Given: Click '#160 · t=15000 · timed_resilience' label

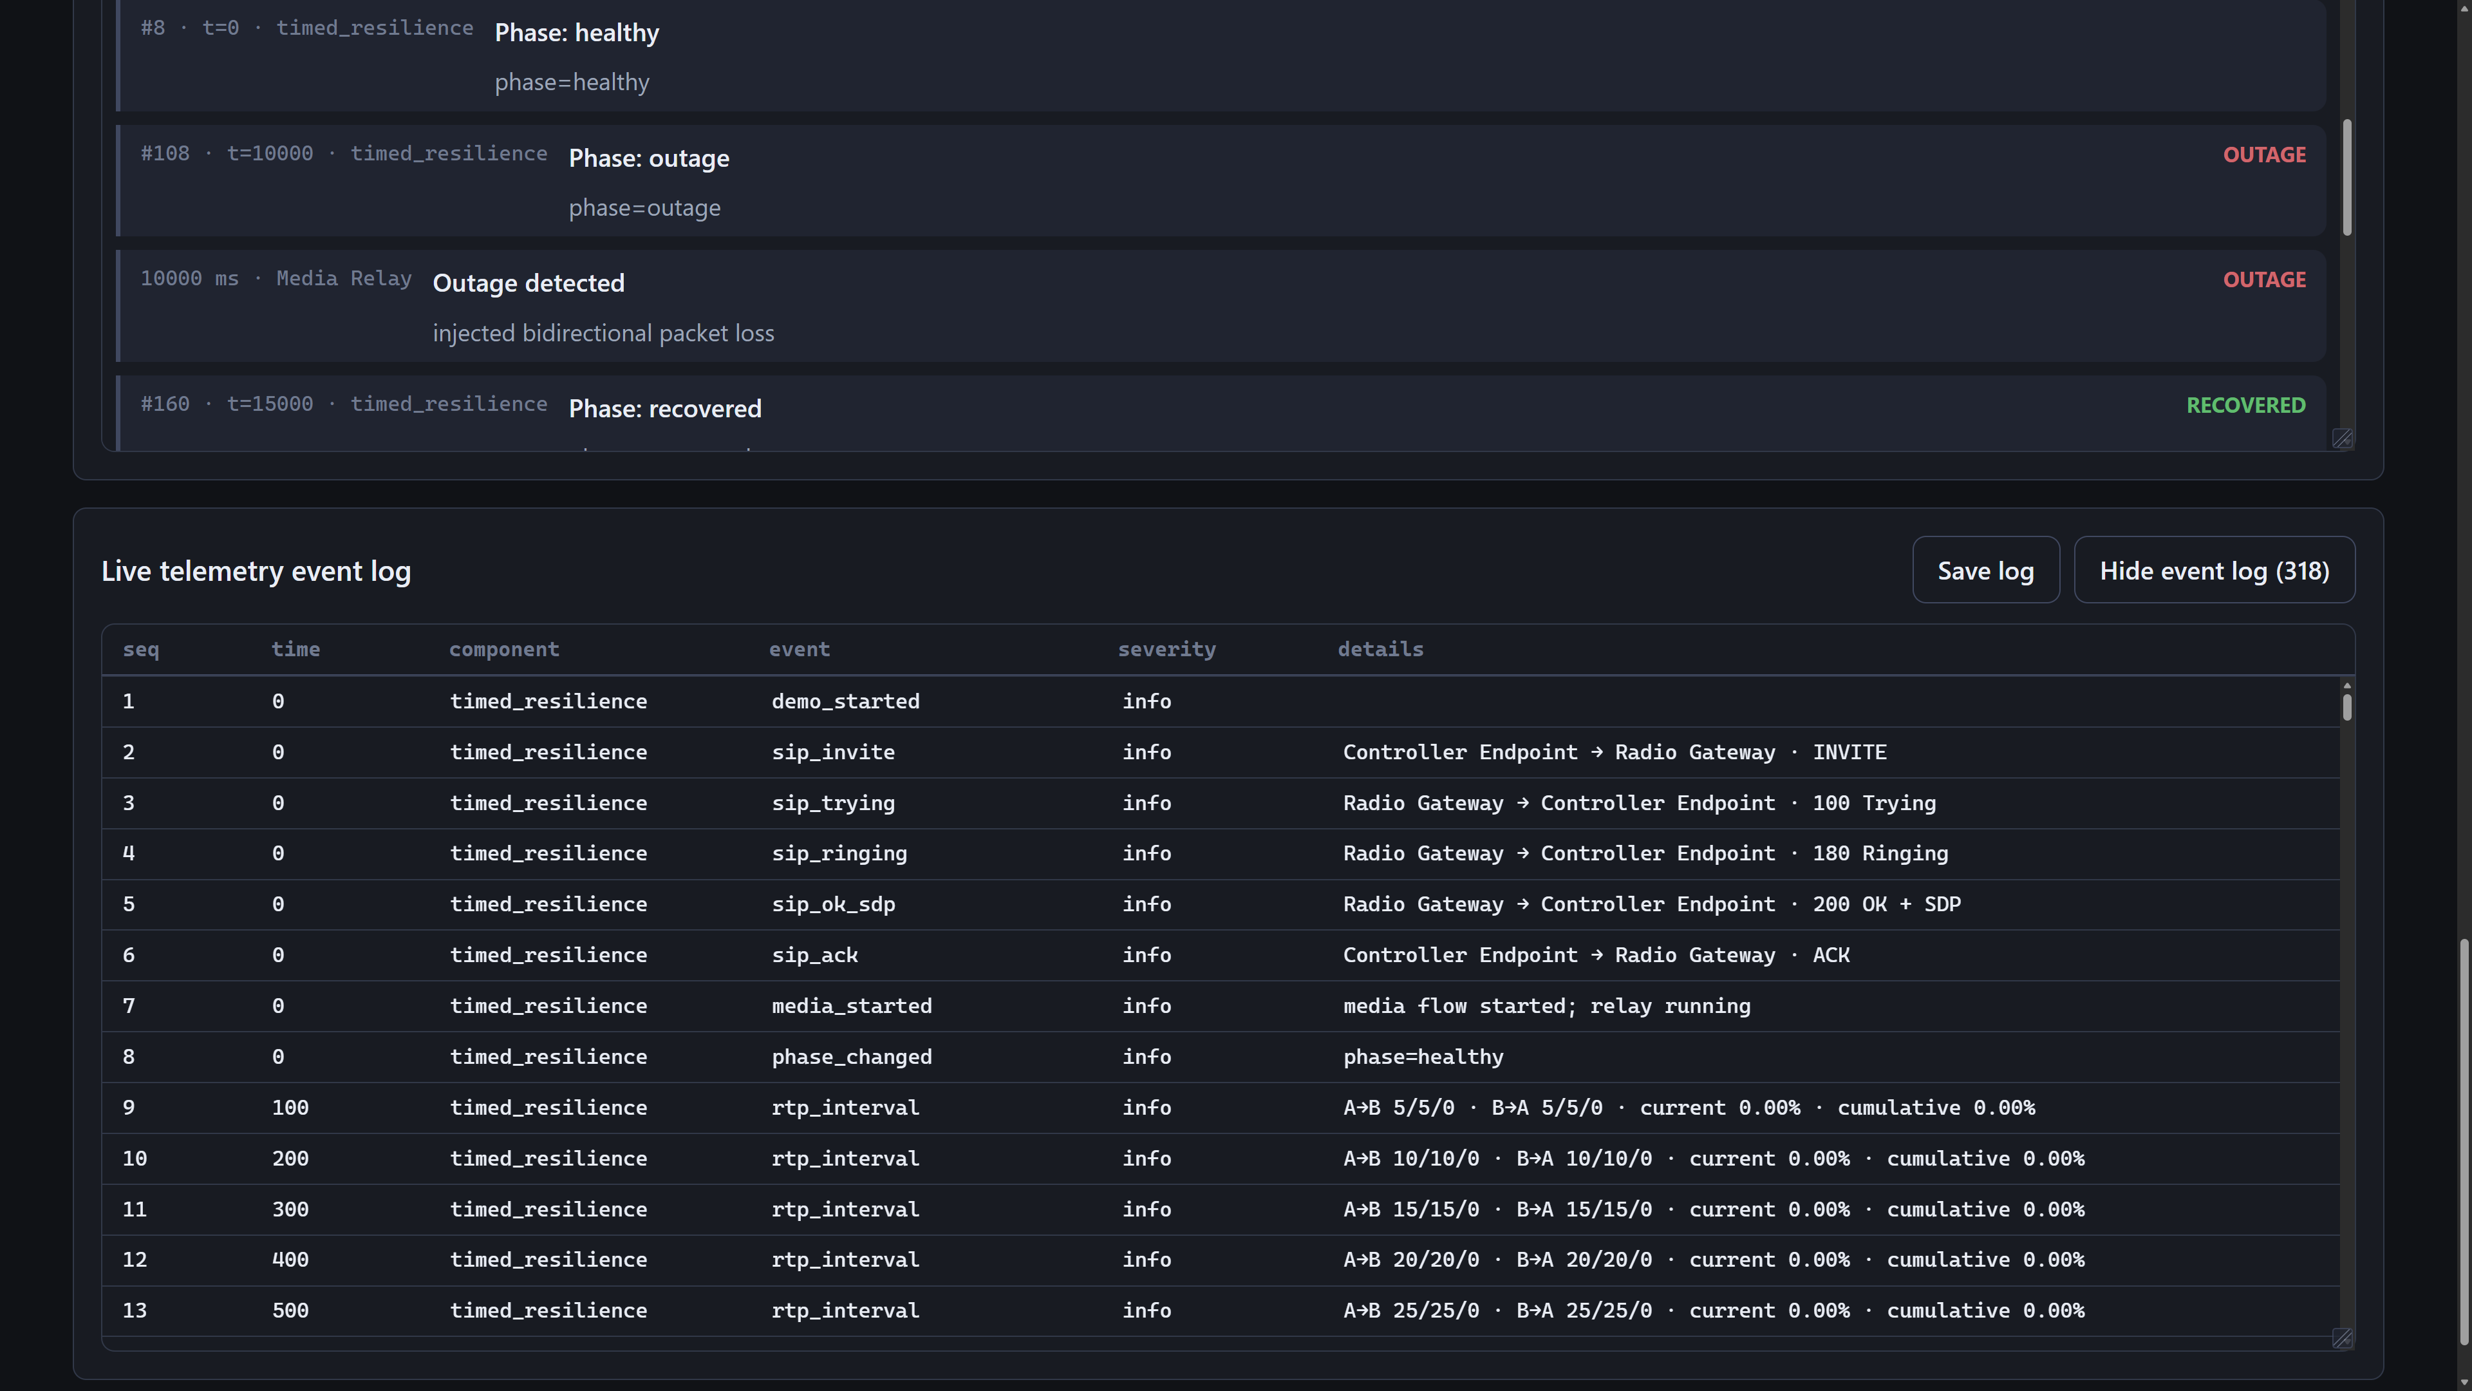Looking at the screenshot, I should coord(344,404).
